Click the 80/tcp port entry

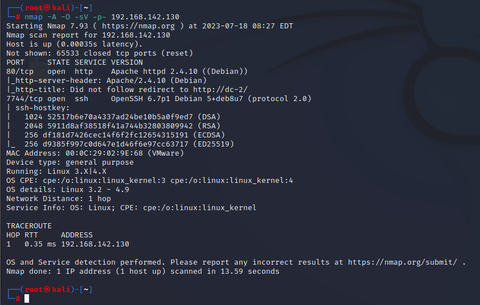click(x=20, y=72)
